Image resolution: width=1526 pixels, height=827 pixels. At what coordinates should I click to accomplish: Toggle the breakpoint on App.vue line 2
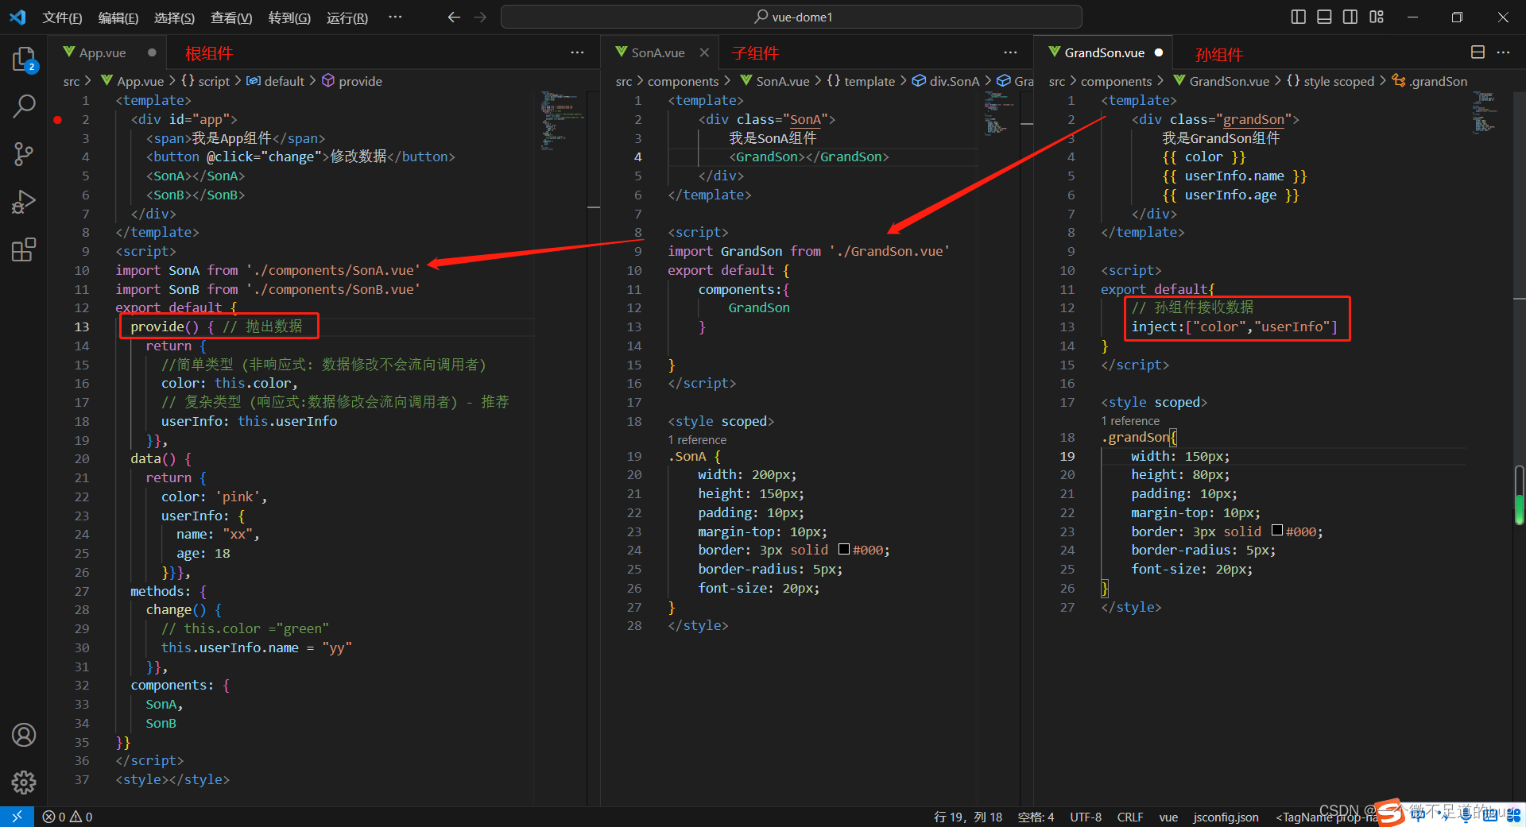(58, 120)
